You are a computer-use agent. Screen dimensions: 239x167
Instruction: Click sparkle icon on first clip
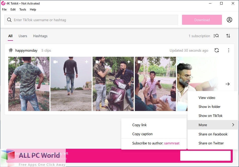[x=44, y=62]
